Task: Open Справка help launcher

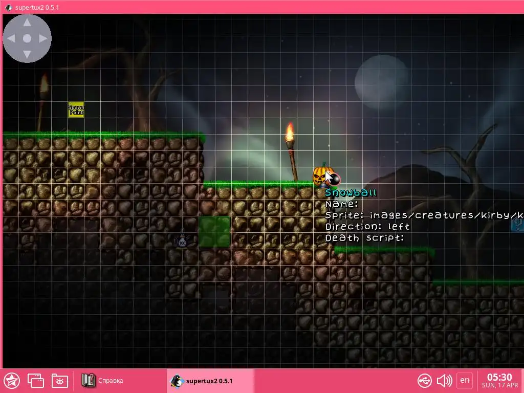Action: coord(102,381)
